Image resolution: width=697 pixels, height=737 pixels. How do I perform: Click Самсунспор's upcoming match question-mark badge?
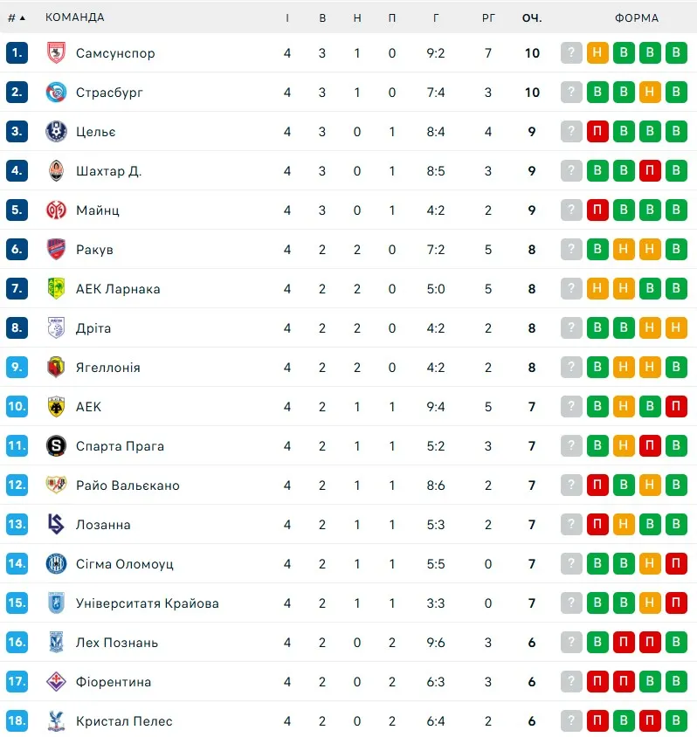coord(571,53)
